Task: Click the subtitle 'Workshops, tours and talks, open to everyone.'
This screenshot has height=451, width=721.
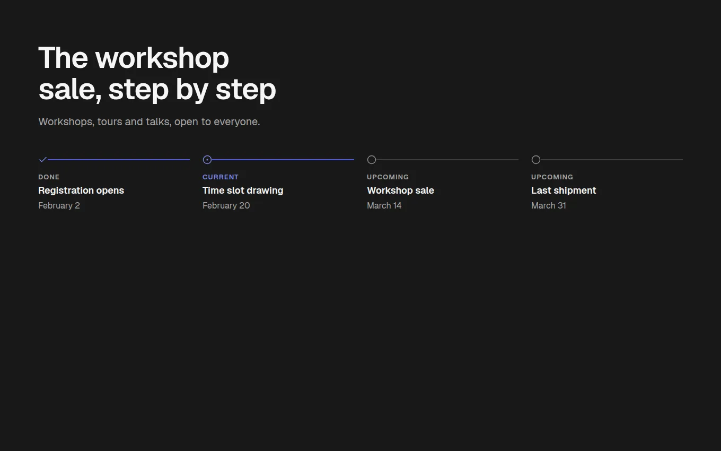Action: pos(149,122)
